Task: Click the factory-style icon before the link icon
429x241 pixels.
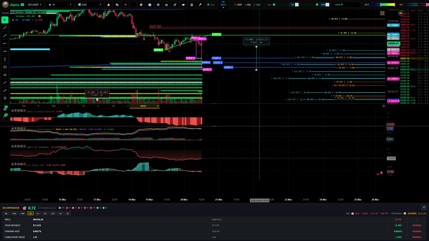Action: [166, 5]
